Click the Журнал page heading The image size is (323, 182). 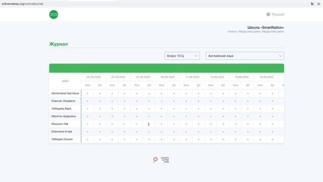point(59,44)
